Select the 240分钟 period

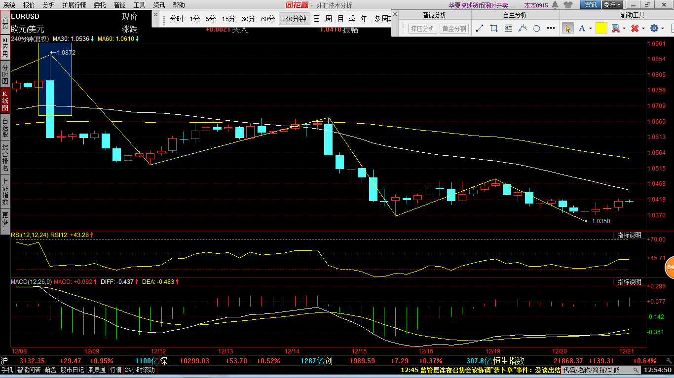pyautogui.click(x=294, y=19)
